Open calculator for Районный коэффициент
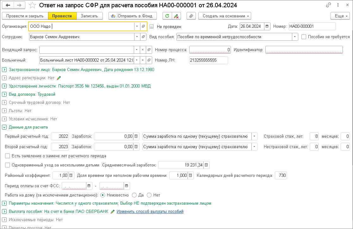Screen dimensions: 353x229 click(x=71, y=176)
